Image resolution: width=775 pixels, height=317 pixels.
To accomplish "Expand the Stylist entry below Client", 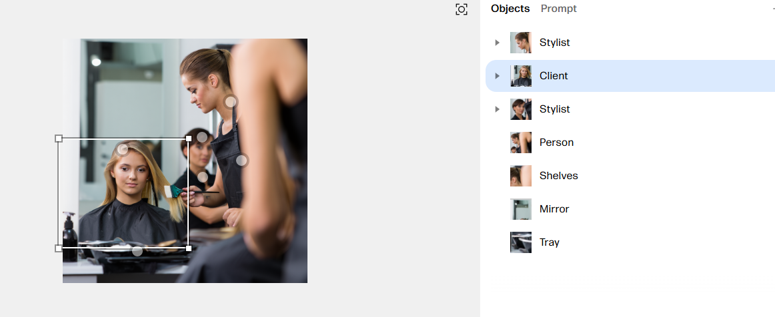I will [498, 109].
